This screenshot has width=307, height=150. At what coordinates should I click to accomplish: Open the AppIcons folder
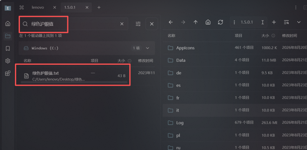click(235, 48)
